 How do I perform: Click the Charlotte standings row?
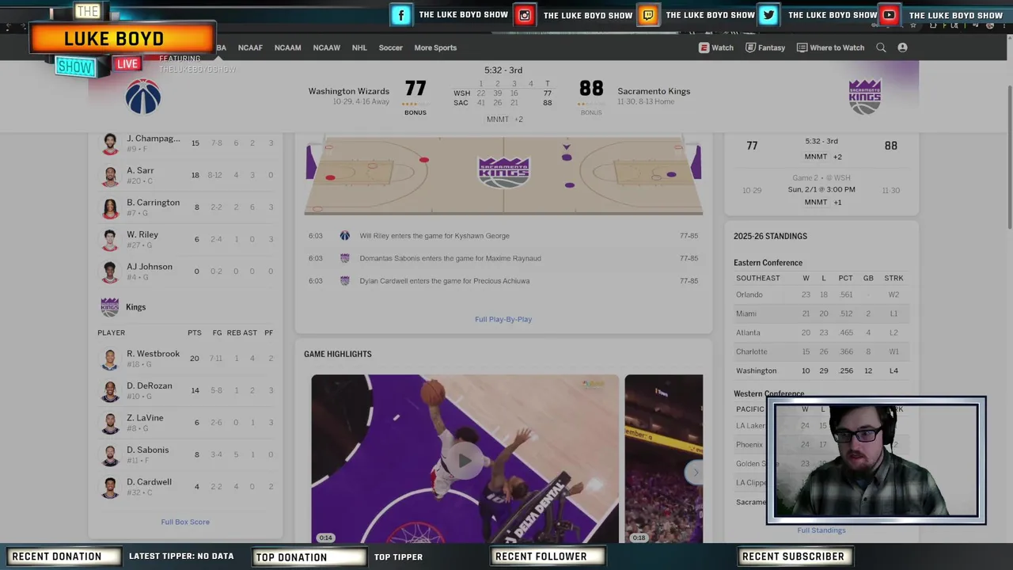click(821, 351)
